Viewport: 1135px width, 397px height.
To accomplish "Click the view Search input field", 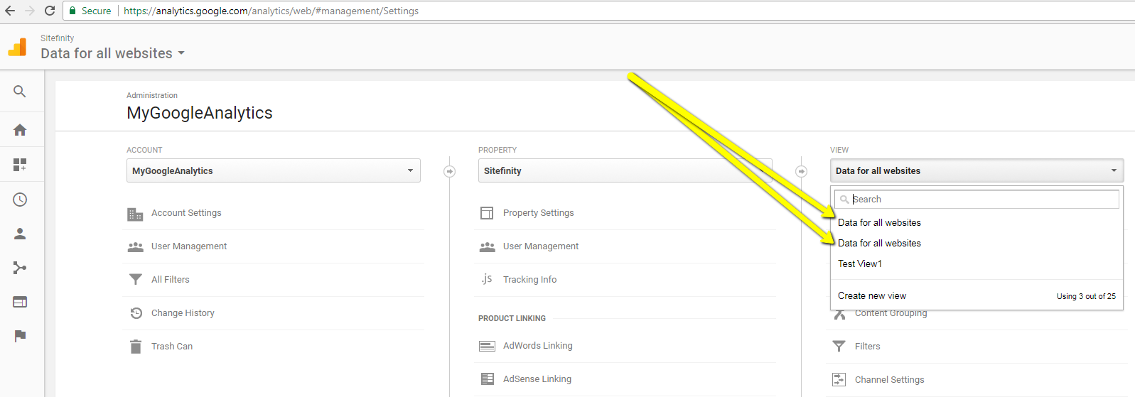I will 977,199.
